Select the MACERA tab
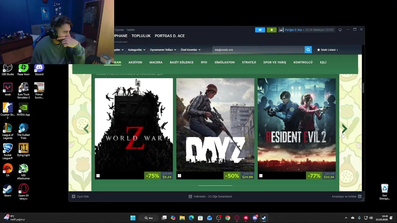This screenshot has width=397, height=223. (156, 62)
